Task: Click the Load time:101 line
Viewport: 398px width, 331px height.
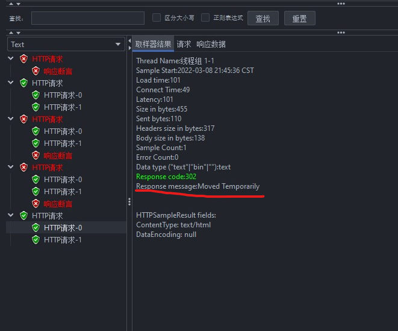Action: click(x=158, y=80)
